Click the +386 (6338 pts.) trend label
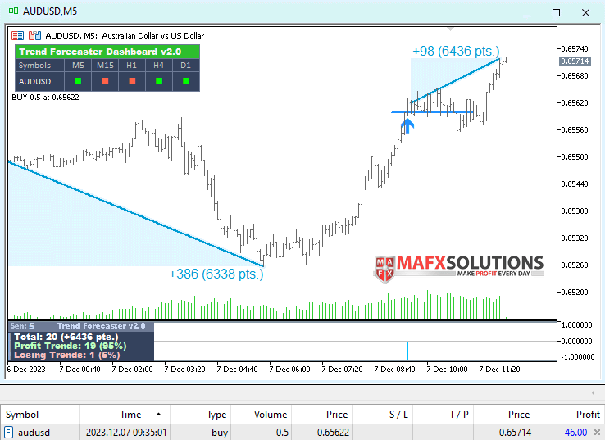This screenshot has width=605, height=440. tap(216, 274)
